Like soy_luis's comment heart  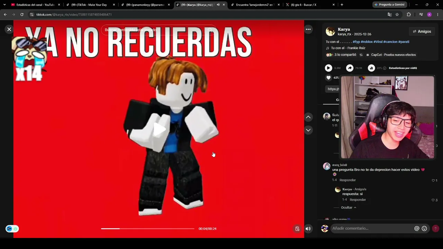pyautogui.click(x=433, y=181)
